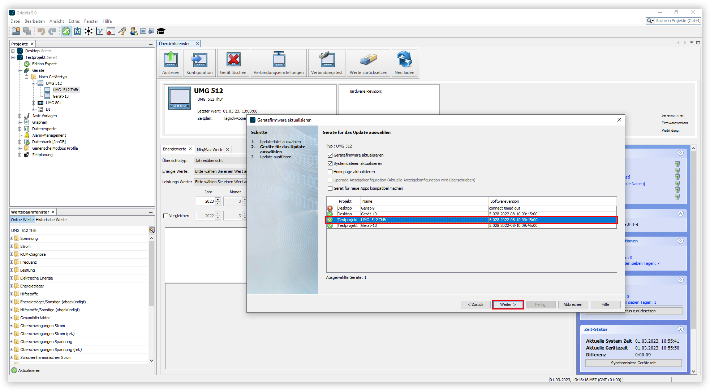This screenshot has height=391, width=710.
Task: Click the keys icon in main toolbar
Action: click(x=122, y=31)
